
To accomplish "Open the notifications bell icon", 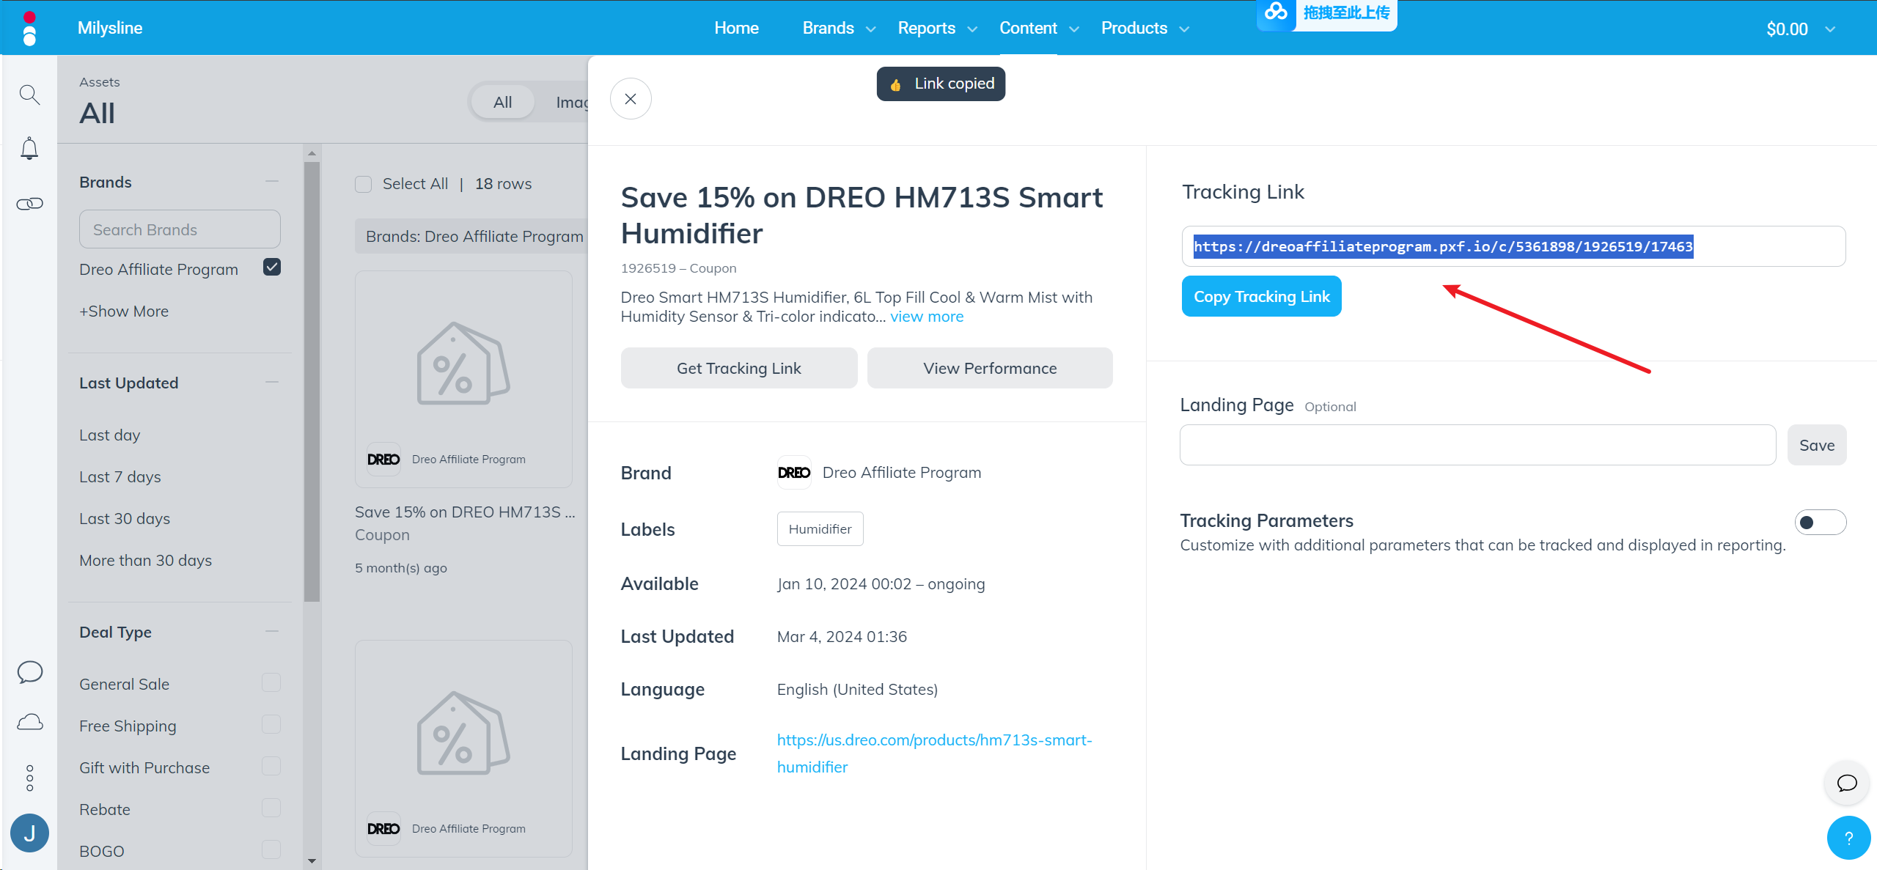I will [x=29, y=149].
